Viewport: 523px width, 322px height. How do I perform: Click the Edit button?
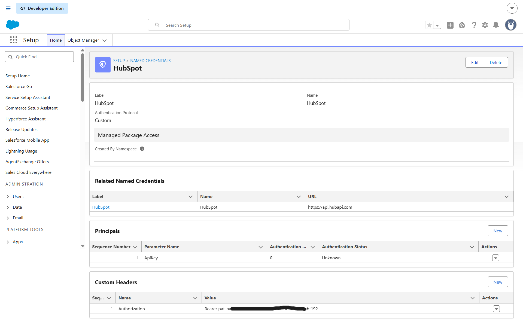click(x=475, y=62)
